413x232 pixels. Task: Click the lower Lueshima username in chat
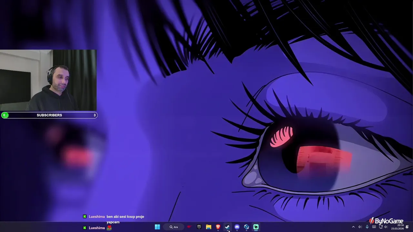[x=97, y=228]
